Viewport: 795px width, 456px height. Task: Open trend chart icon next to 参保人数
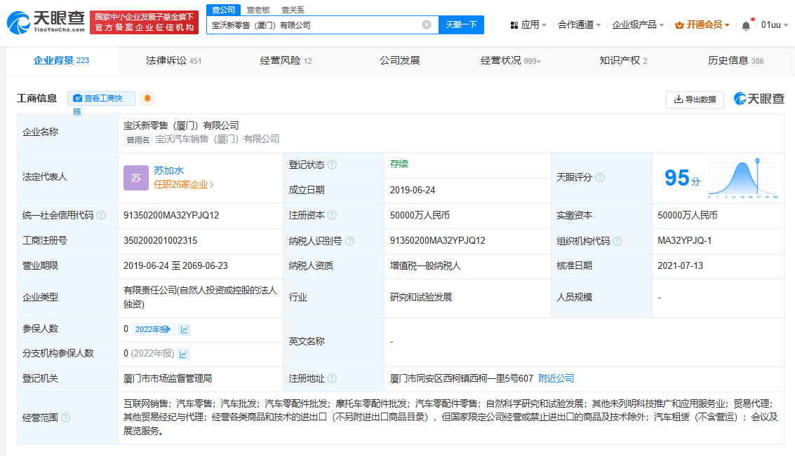[x=185, y=329]
